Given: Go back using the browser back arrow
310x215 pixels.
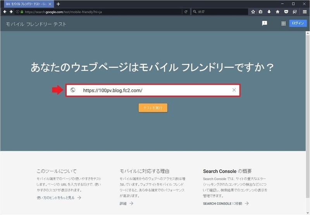Looking at the screenshot, I should point(5,12).
